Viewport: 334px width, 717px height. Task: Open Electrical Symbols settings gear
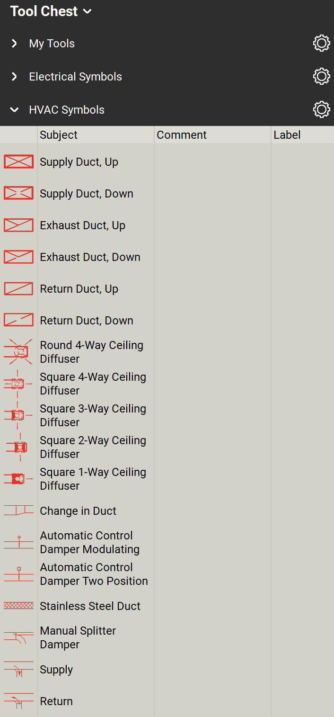[321, 76]
